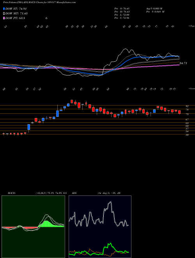Click the 'Pre H: 76.45' high value
Viewport: 195px width, 258px height.
tap(122, 12)
